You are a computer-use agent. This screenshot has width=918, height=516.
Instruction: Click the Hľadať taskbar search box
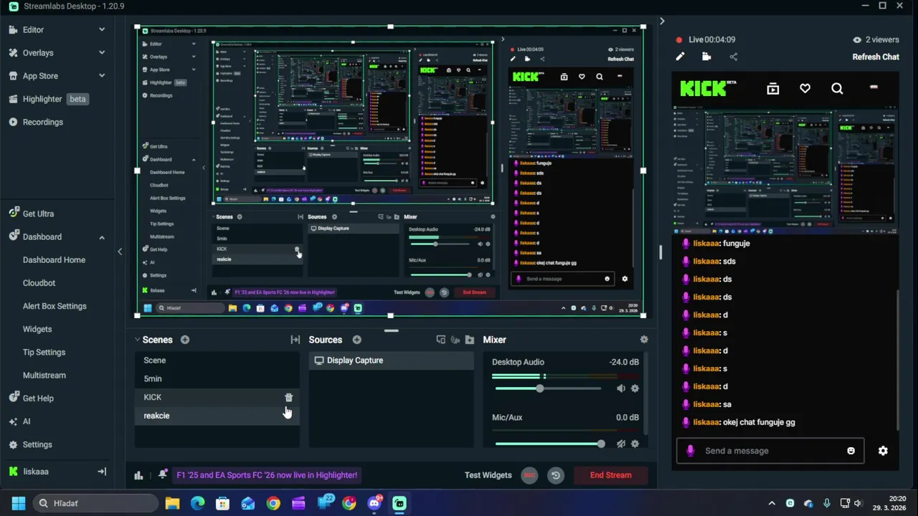click(95, 503)
